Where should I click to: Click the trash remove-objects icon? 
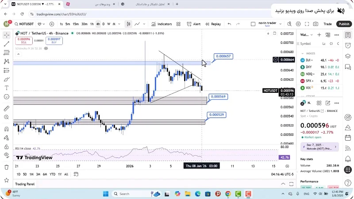pos(6,167)
